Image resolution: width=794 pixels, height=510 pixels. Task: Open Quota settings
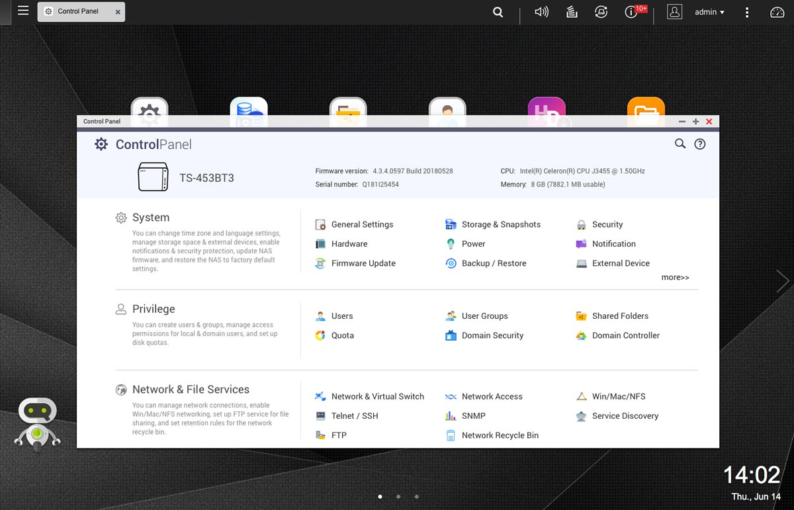334,335
